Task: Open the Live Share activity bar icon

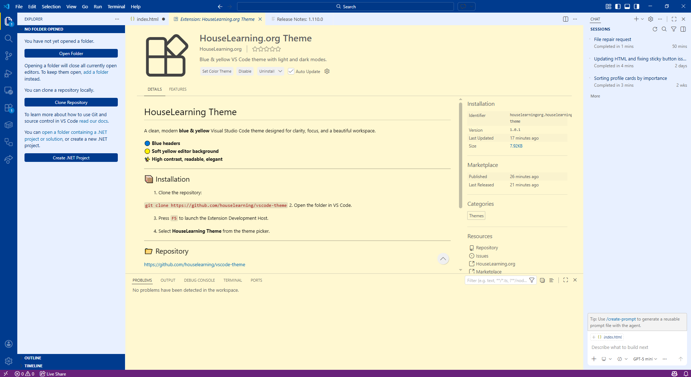Action: [9, 159]
